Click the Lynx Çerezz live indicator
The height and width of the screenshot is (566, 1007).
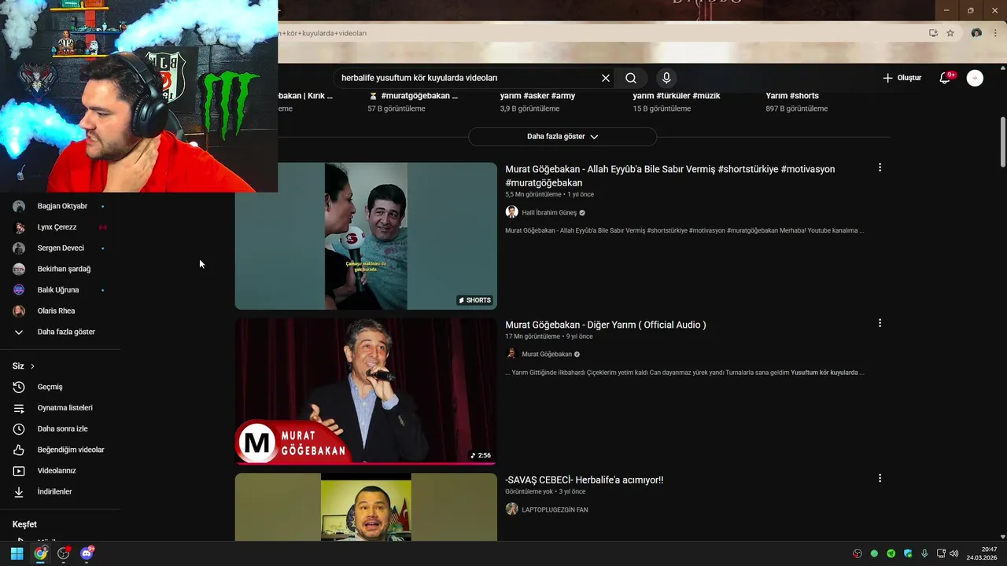point(102,227)
